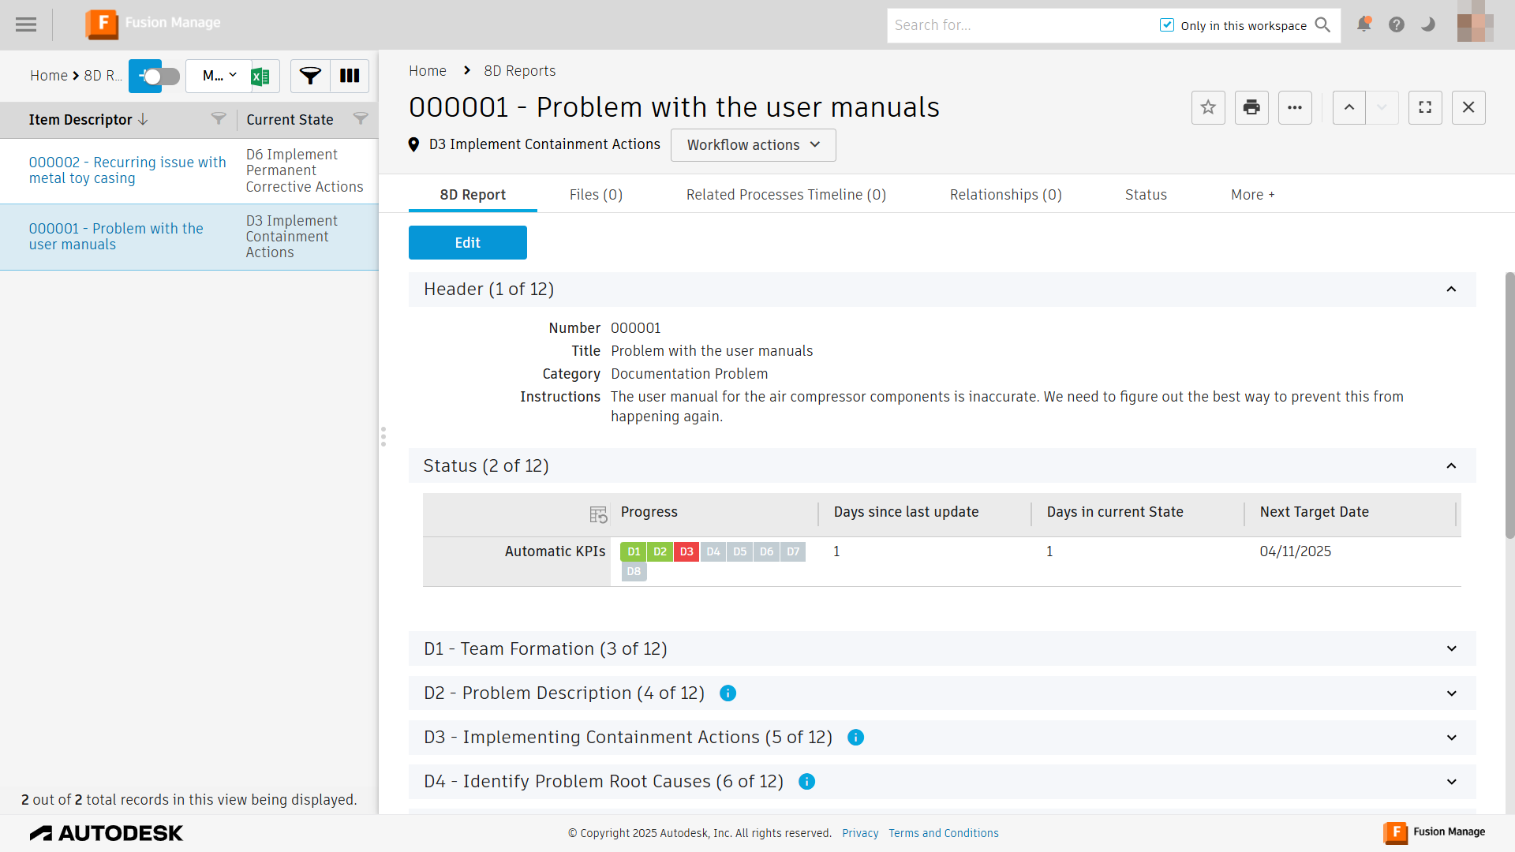Open the Workflow actions dropdown
The width and height of the screenshot is (1515, 852).
(x=753, y=145)
